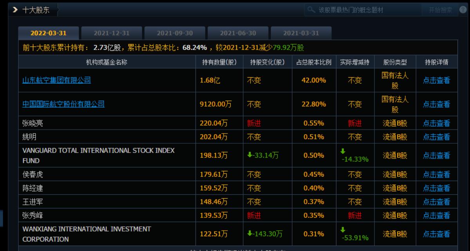Click the shareholder name 王进军

pos(33,202)
